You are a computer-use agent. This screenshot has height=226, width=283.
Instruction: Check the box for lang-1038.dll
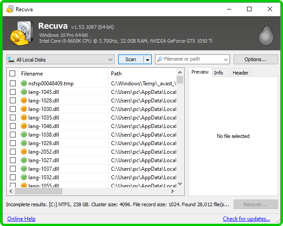pyautogui.click(x=13, y=134)
